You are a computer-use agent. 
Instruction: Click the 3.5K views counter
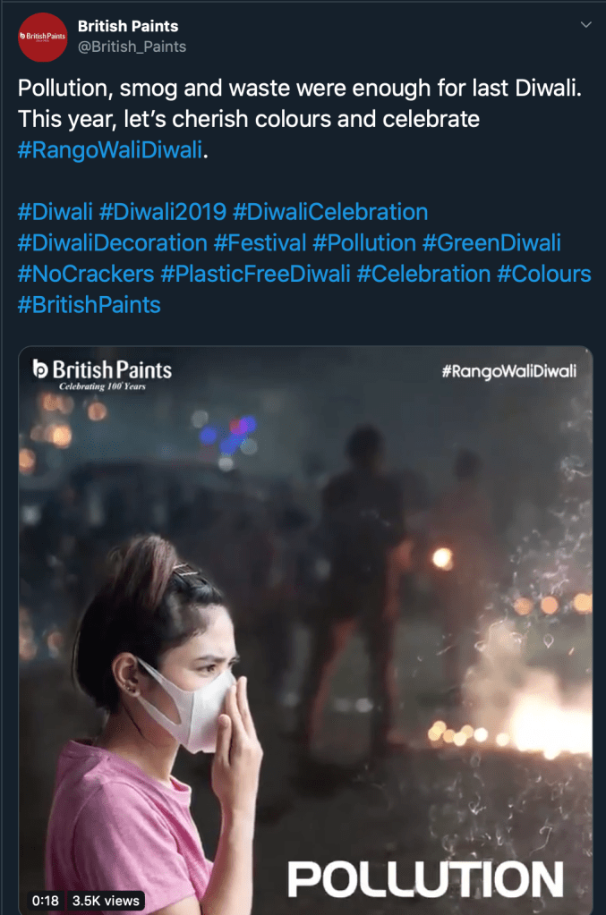[107, 900]
